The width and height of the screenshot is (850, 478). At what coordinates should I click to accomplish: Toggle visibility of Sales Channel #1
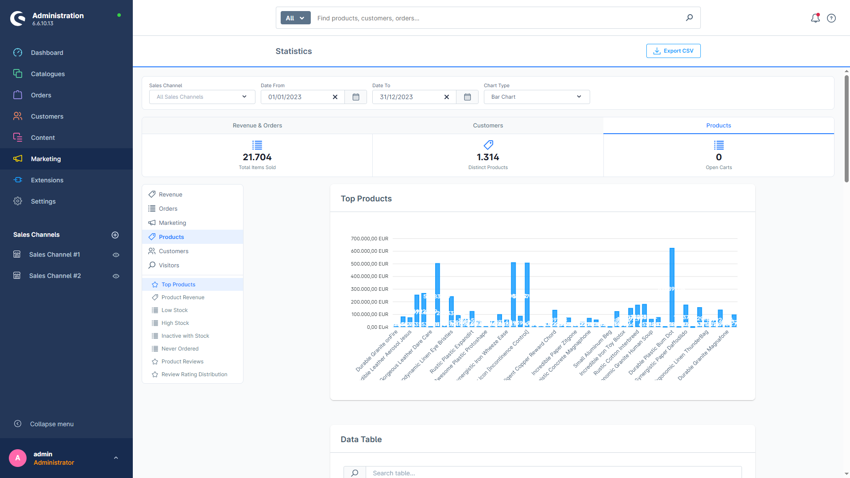click(x=116, y=254)
